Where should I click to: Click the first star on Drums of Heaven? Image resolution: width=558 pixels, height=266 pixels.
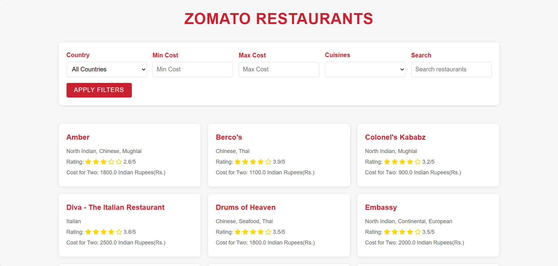238,232
